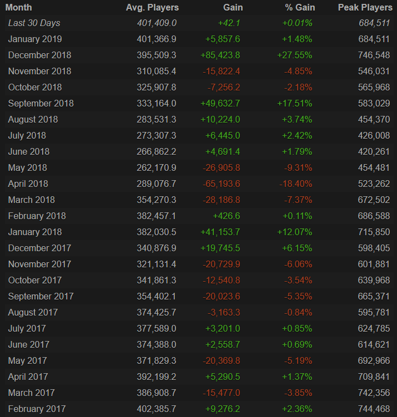
Task: Click the Peak Players column header
Action: (365, 7)
